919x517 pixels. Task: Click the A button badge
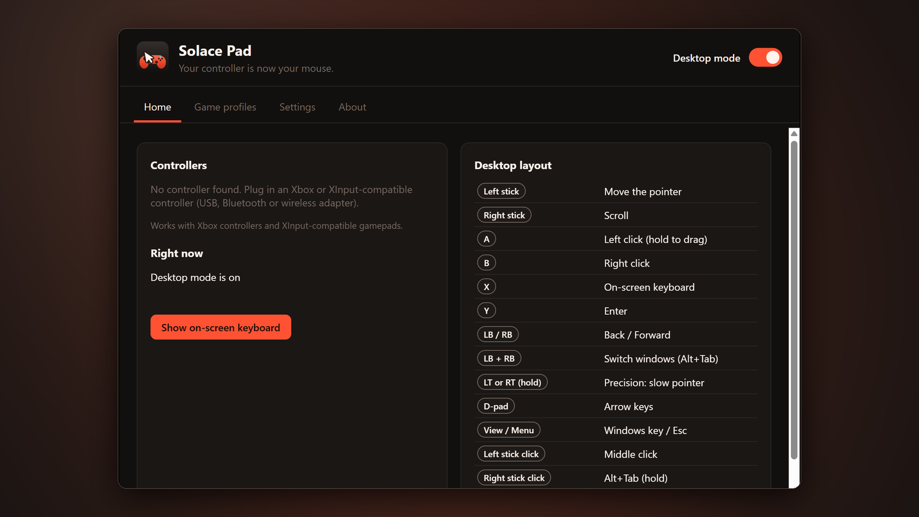[x=486, y=239]
